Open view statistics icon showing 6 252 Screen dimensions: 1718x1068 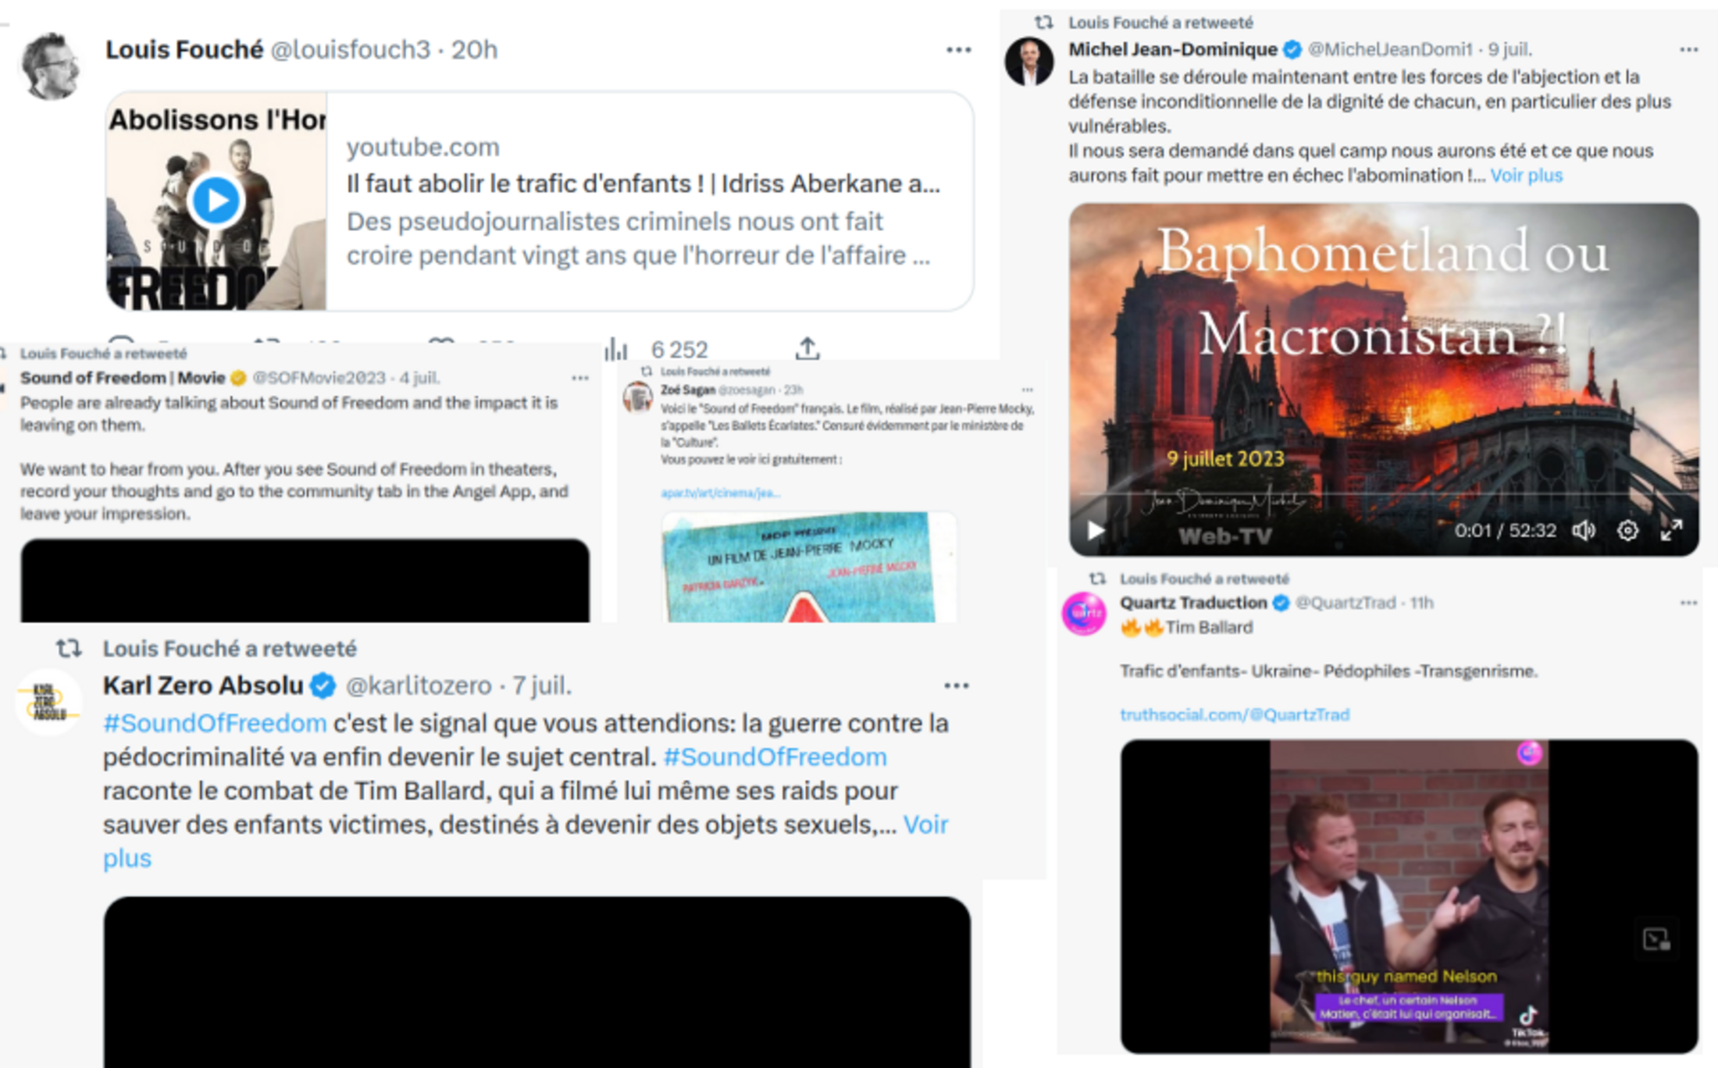tap(616, 348)
